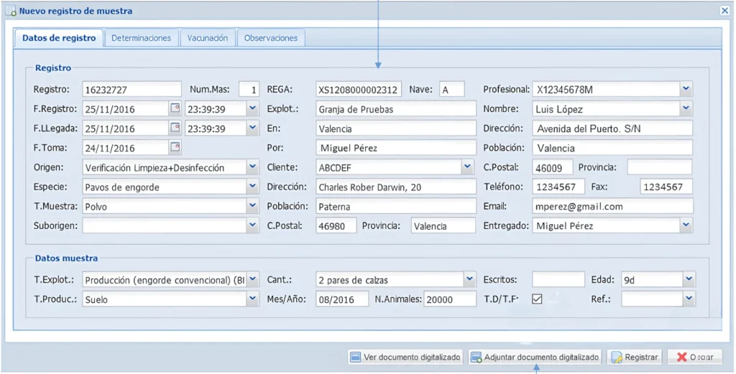This screenshot has height=374, width=736.
Task: Open the F.Registro time dropdown
Action: [252, 108]
